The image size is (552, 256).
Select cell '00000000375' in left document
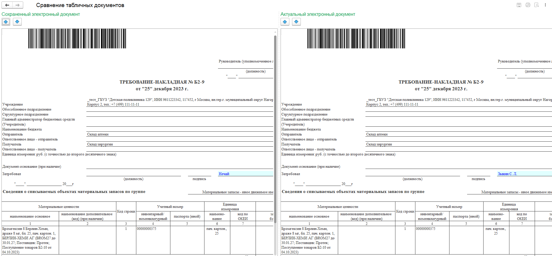coord(153,240)
